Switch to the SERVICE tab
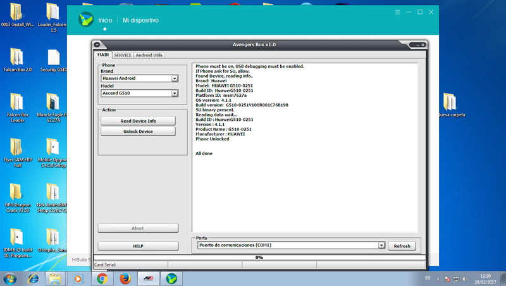 coord(123,55)
